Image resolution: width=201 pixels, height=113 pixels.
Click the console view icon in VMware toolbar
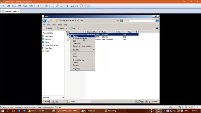(87, 6)
